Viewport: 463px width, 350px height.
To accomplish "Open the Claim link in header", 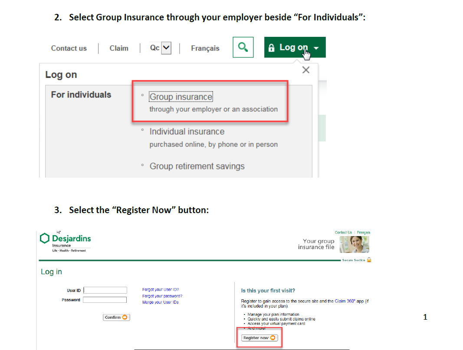I will [119, 48].
